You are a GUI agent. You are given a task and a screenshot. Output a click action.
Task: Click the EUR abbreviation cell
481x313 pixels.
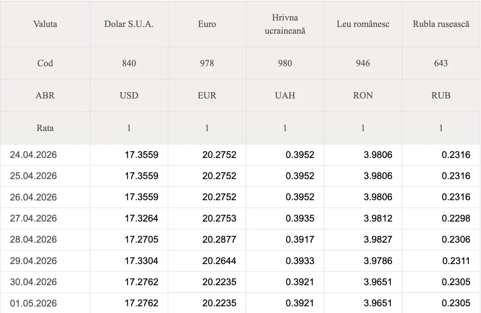[x=207, y=95]
